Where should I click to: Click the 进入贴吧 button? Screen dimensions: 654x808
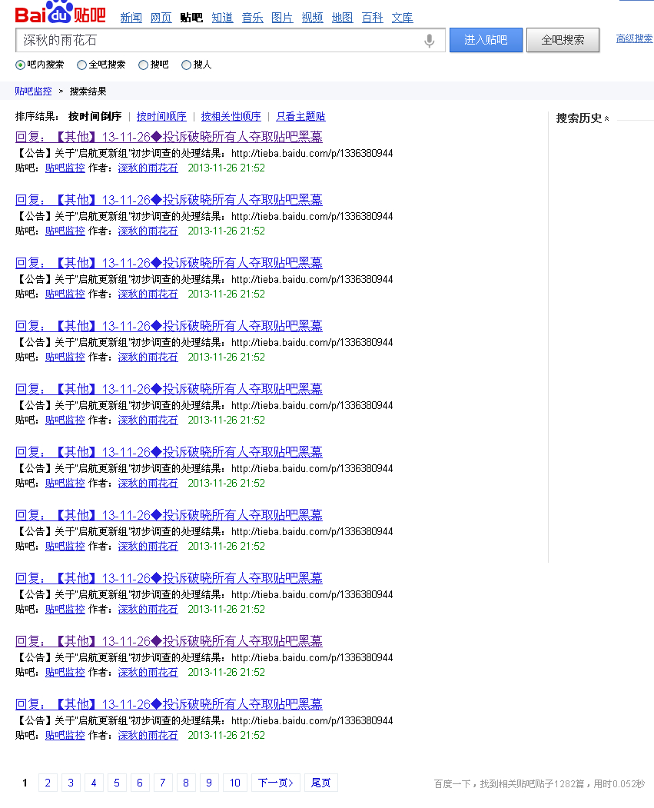486,40
